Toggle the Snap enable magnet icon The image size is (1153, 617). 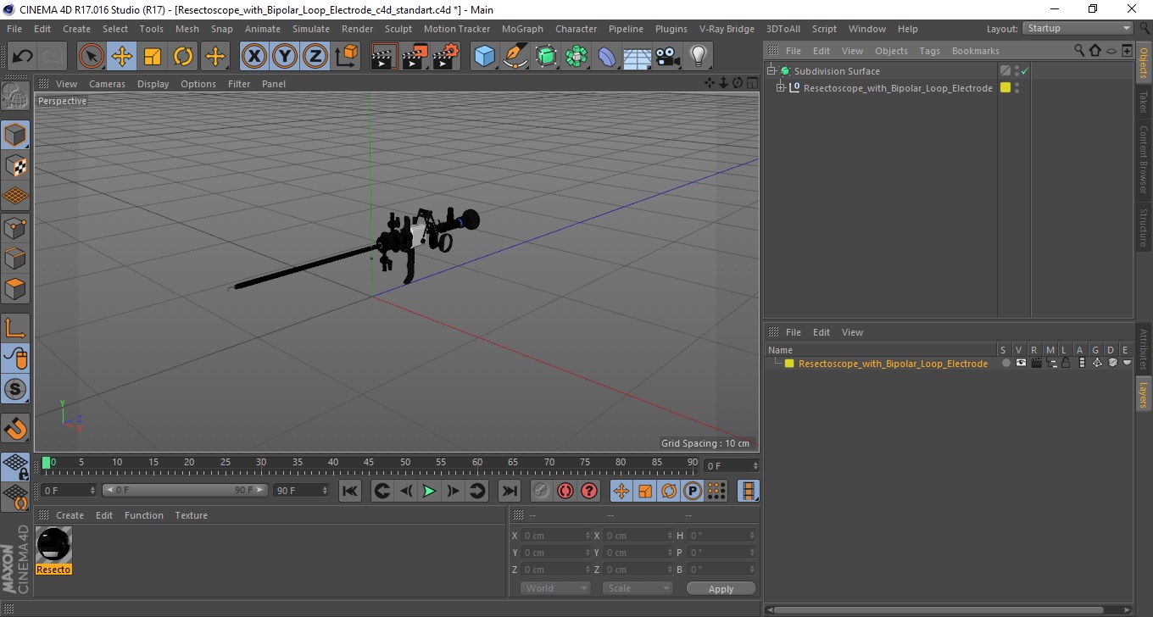click(15, 428)
